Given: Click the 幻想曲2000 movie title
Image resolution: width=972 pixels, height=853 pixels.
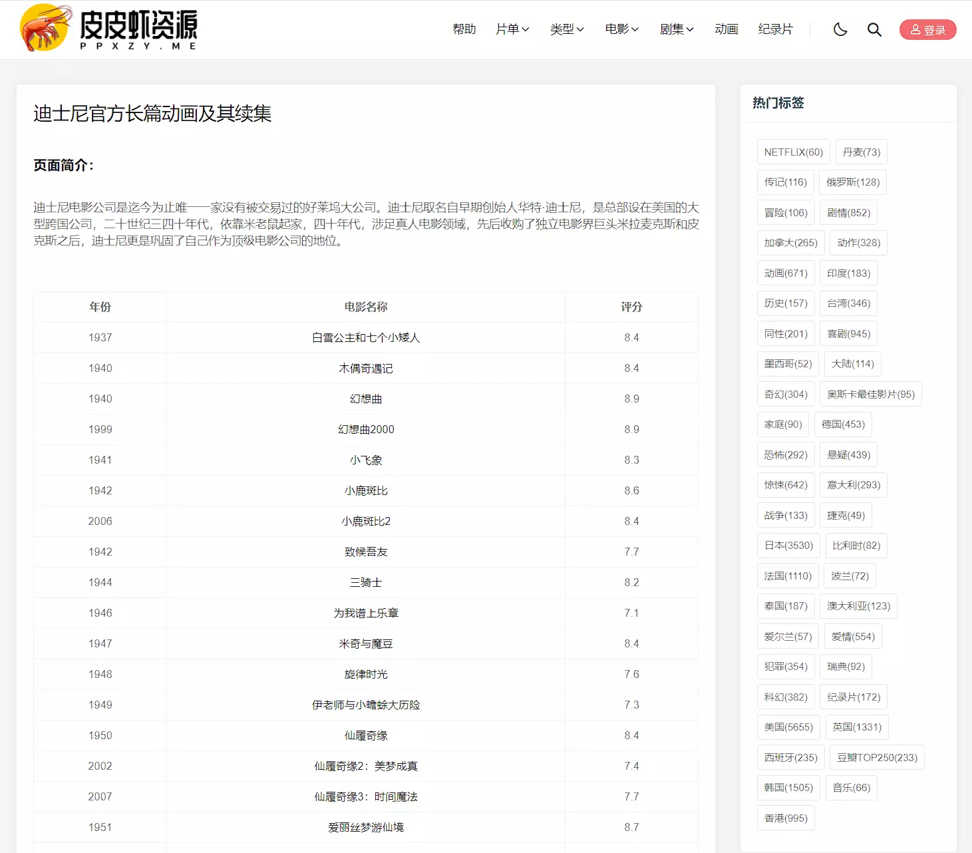Looking at the screenshot, I should tap(366, 430).
